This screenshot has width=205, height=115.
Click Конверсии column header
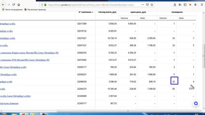[x=177, y=12]
